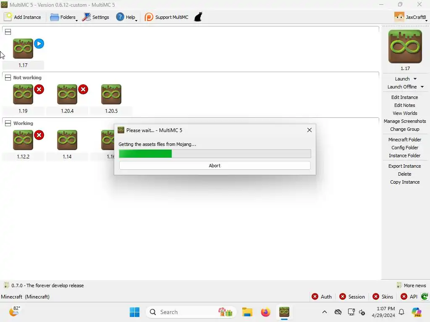The image size is (430, 322).
Task: Open the Config Folder
Action: 404,148
